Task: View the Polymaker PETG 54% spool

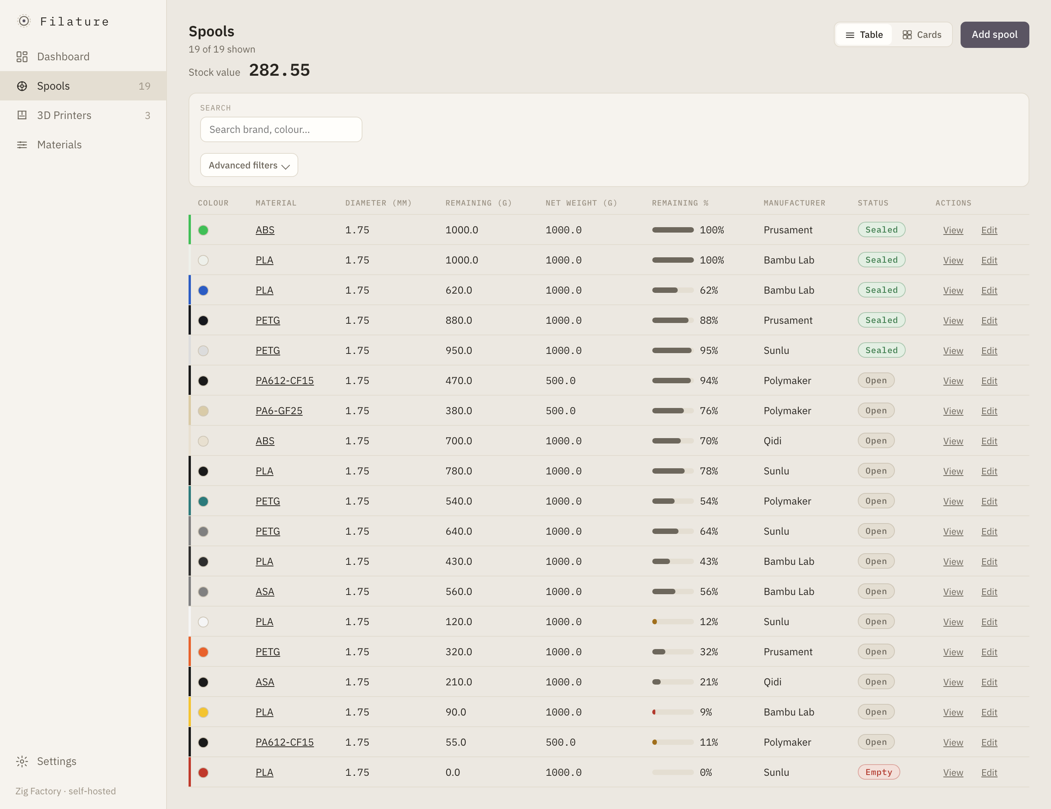Action: (x=953, y=501)
